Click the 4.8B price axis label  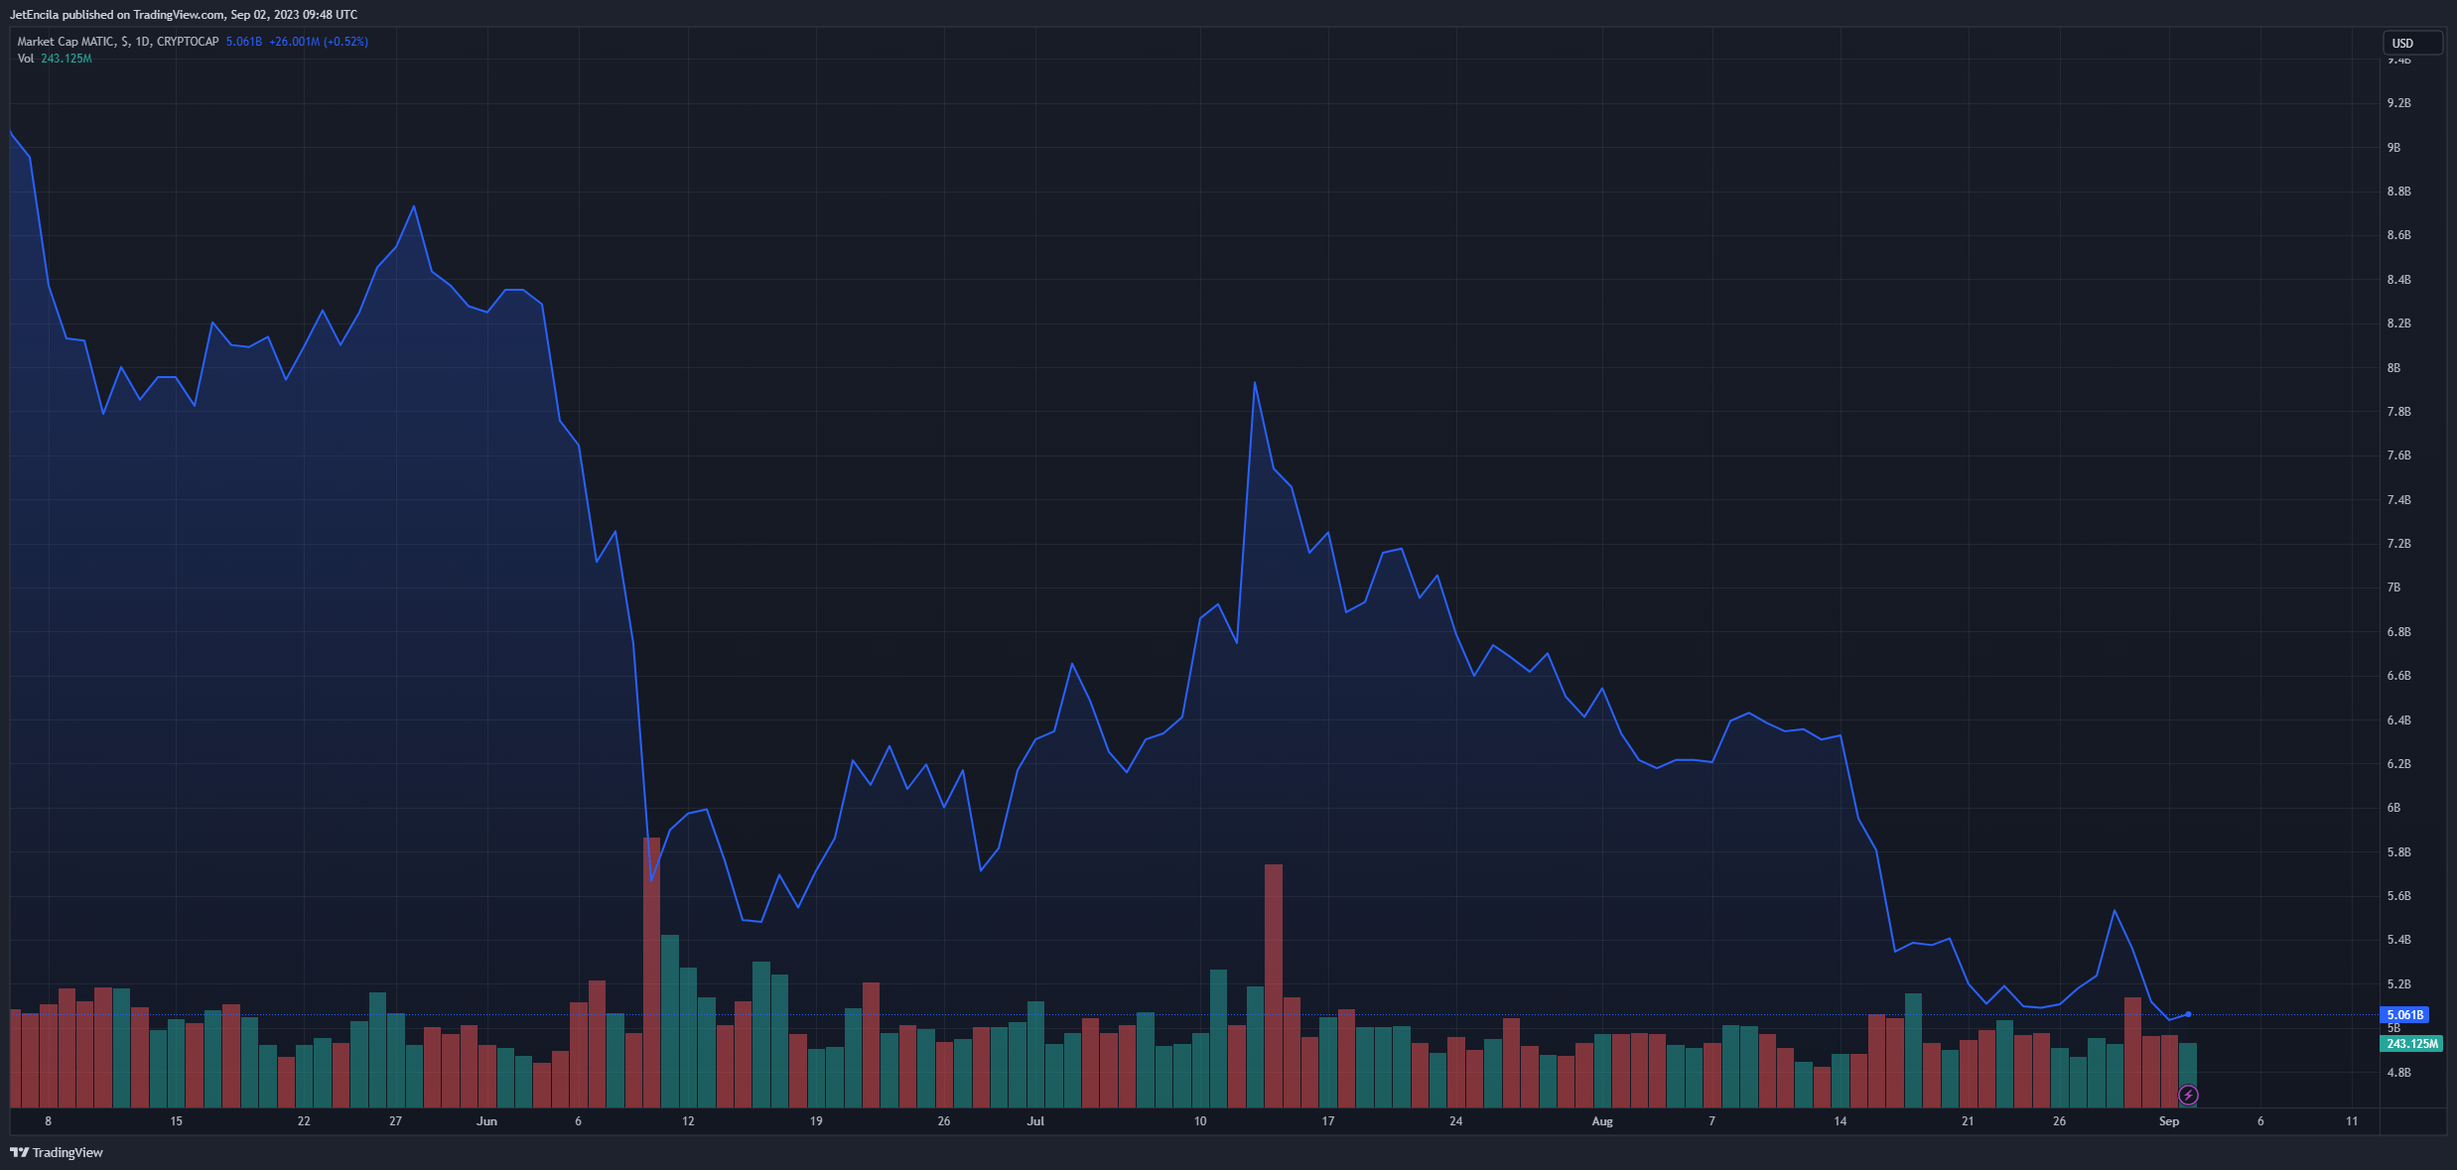point(2399,1073)
